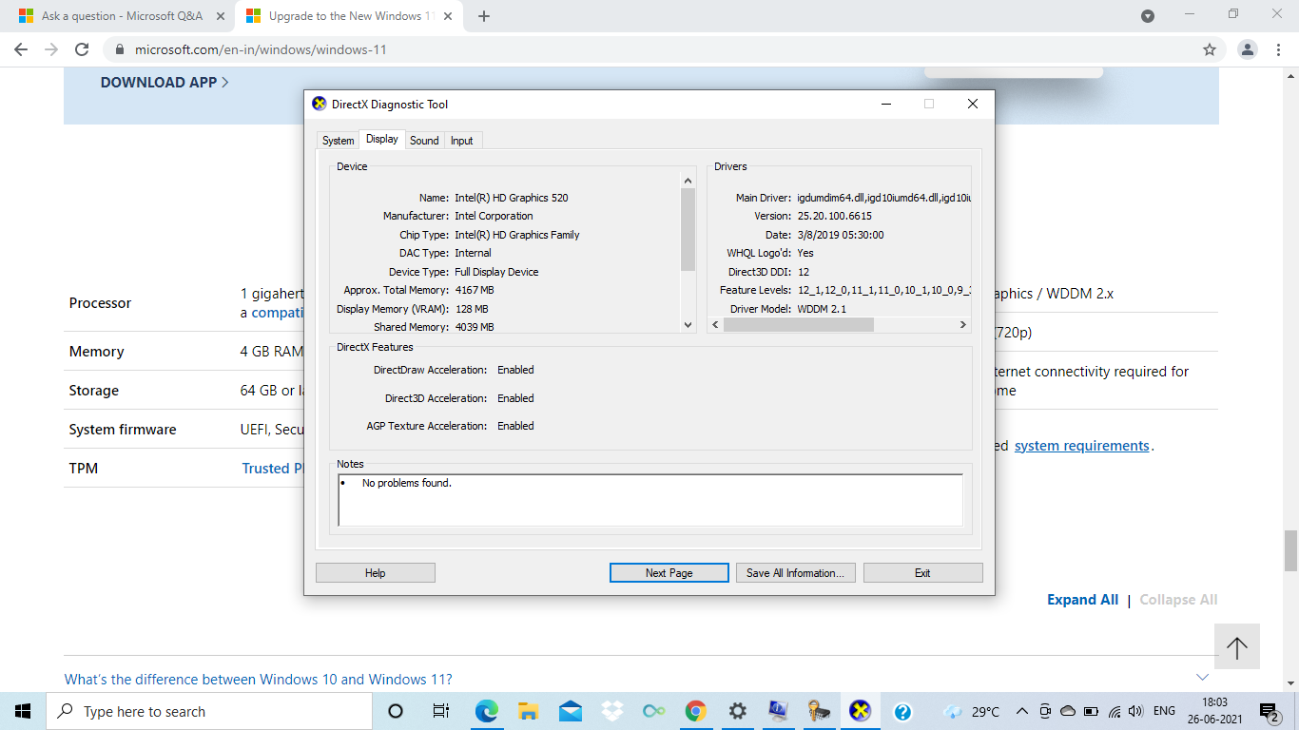1299x730 pixels.
Task: Click the Device list scroll-down arrow
Action: click(688, 325)
